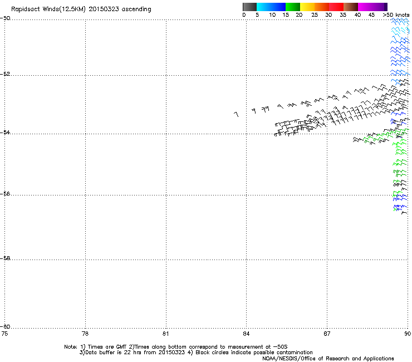Click the orange 25-30 knots color band
The width and height of the screenshot is (412, 362).
point(322,7)
